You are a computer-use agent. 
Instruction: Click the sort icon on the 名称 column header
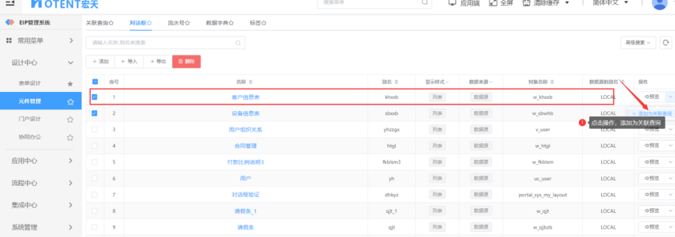[x=250, y=82]
